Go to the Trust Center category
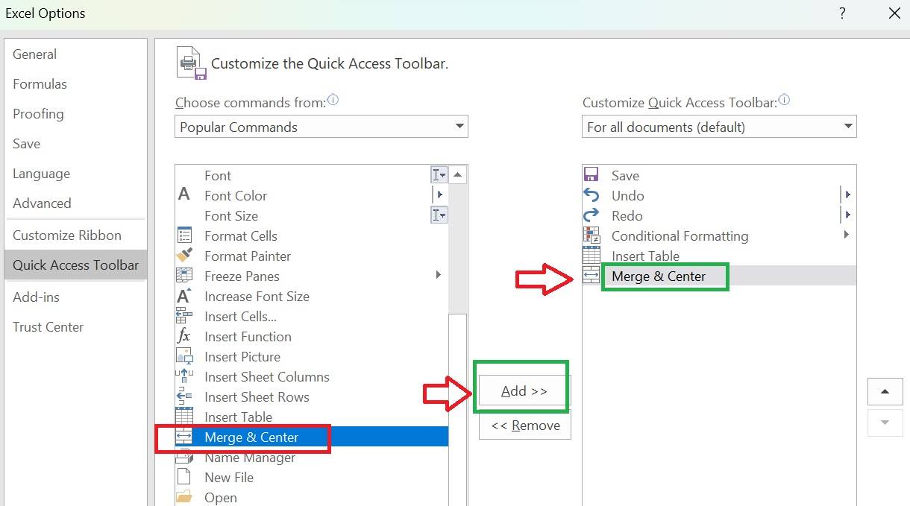Viewport: 910px width, 506px height. (48, 327)
